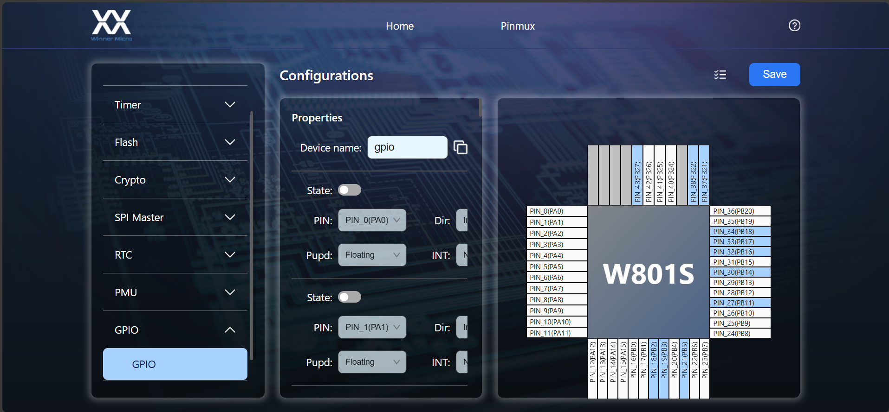Open Dir dropdown in PIN_1(PA1) entry

pos(462,327)
